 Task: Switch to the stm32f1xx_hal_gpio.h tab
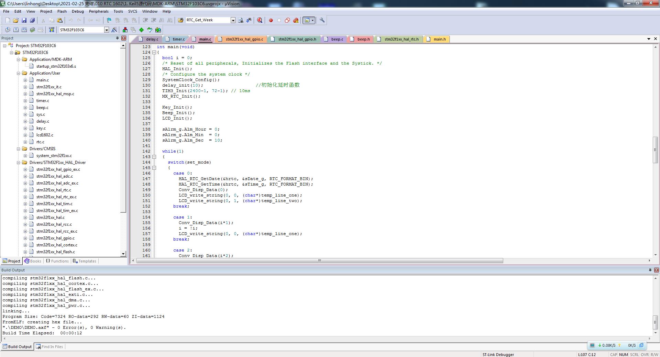click(x=294, y=39)
